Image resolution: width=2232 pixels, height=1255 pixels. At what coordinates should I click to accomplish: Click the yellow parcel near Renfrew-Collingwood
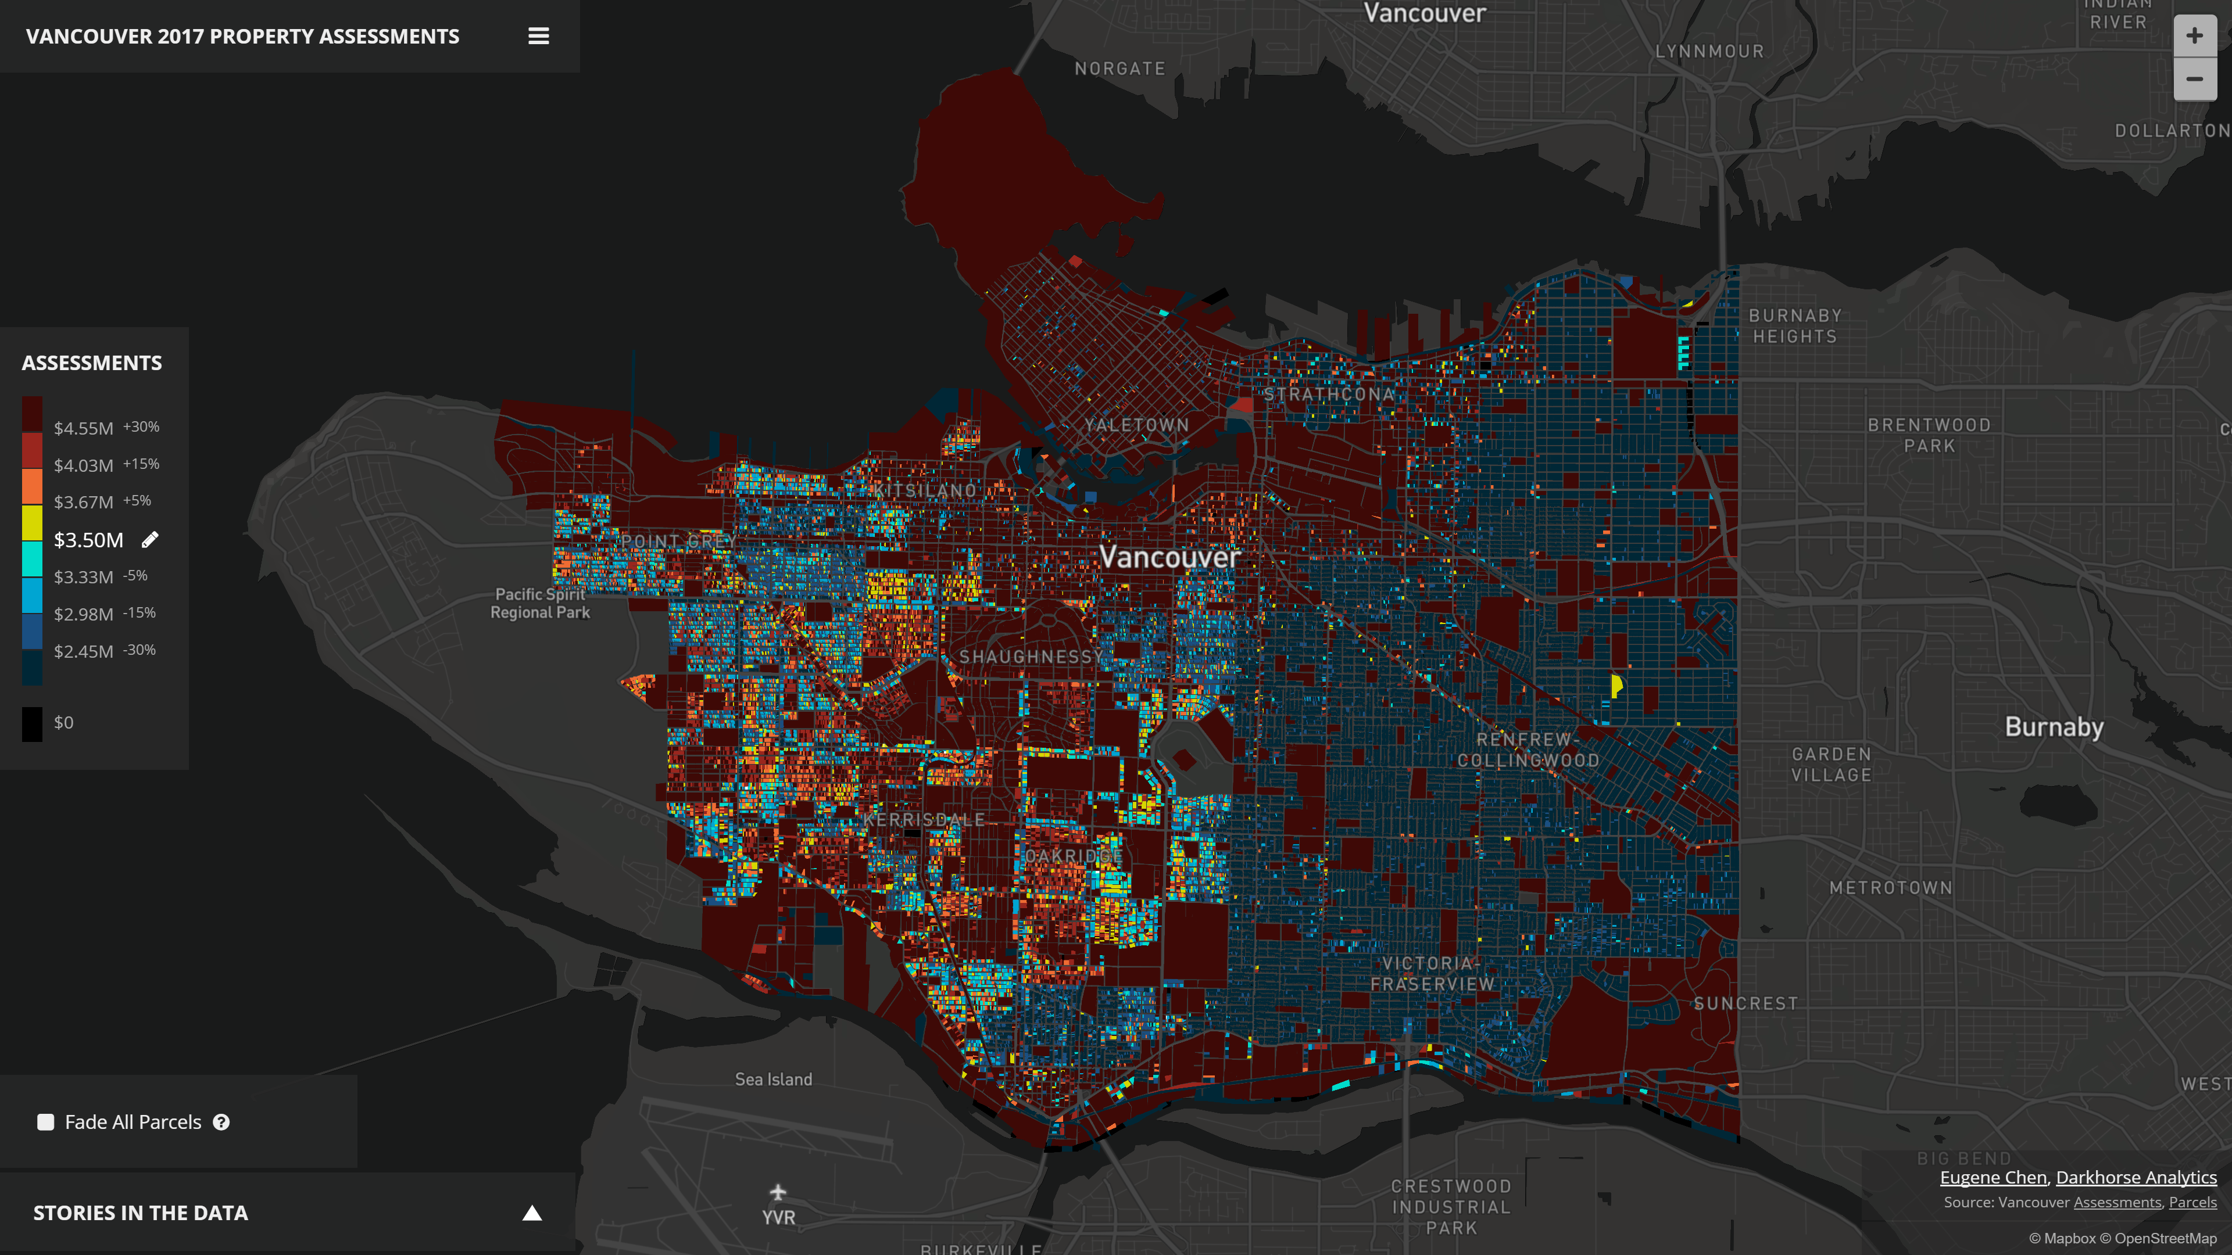point(1616,686)
